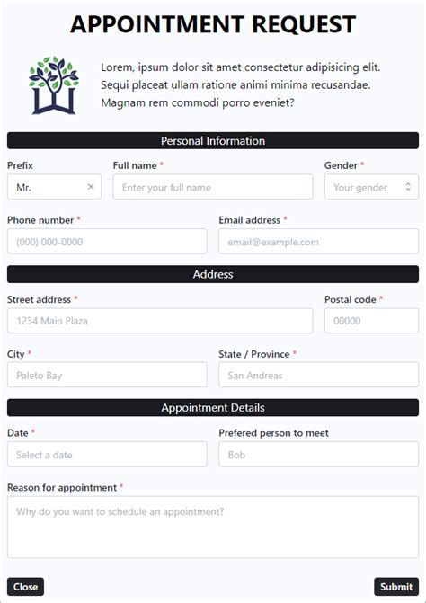Close the appointment request dialog

(x=25, y=587)
